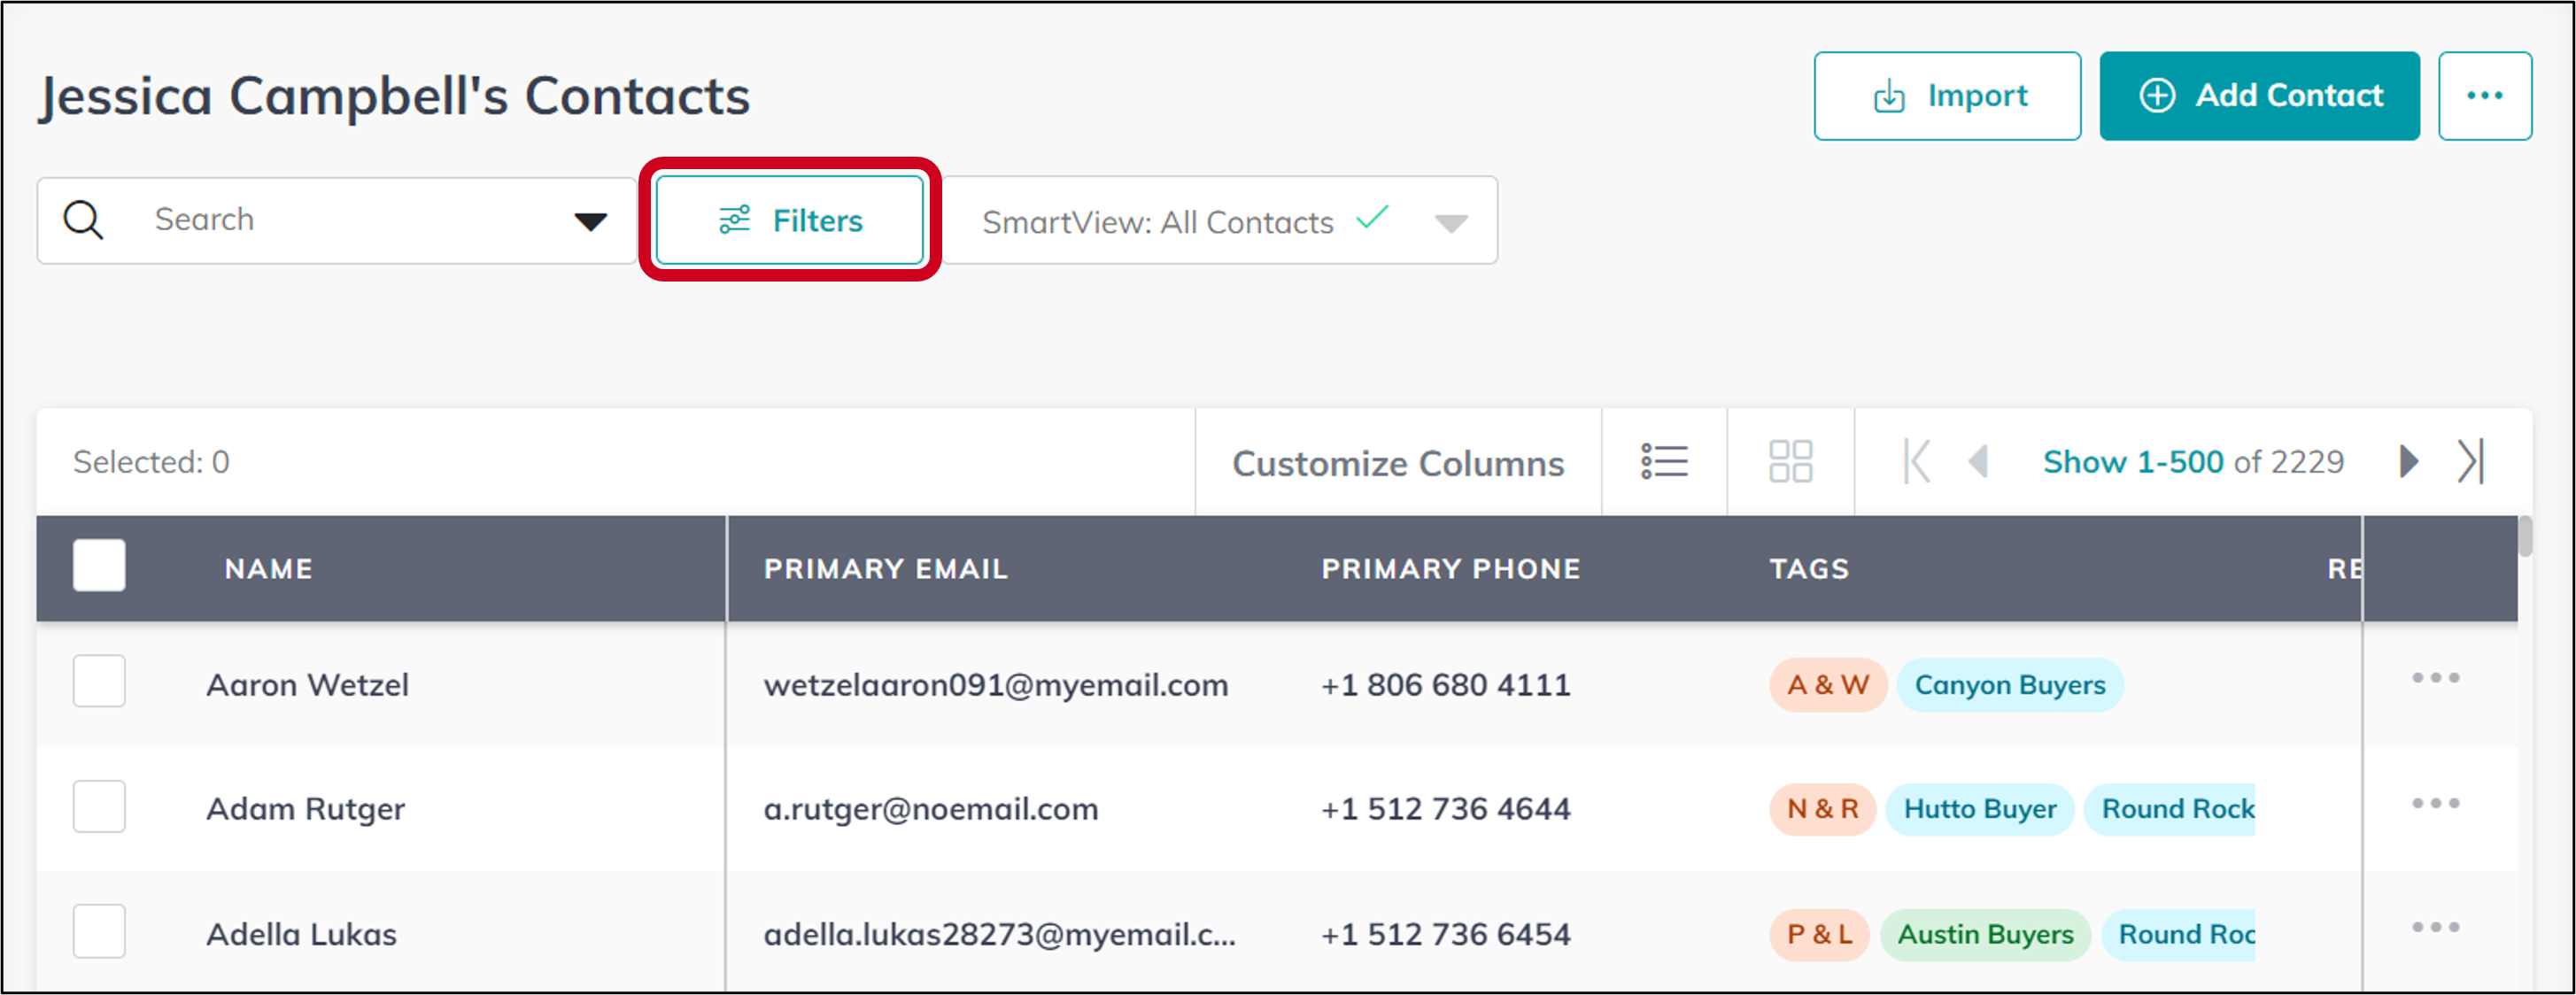Switch to list view layout
Screen dimensions: 2576x995
tap(1664, 461)
